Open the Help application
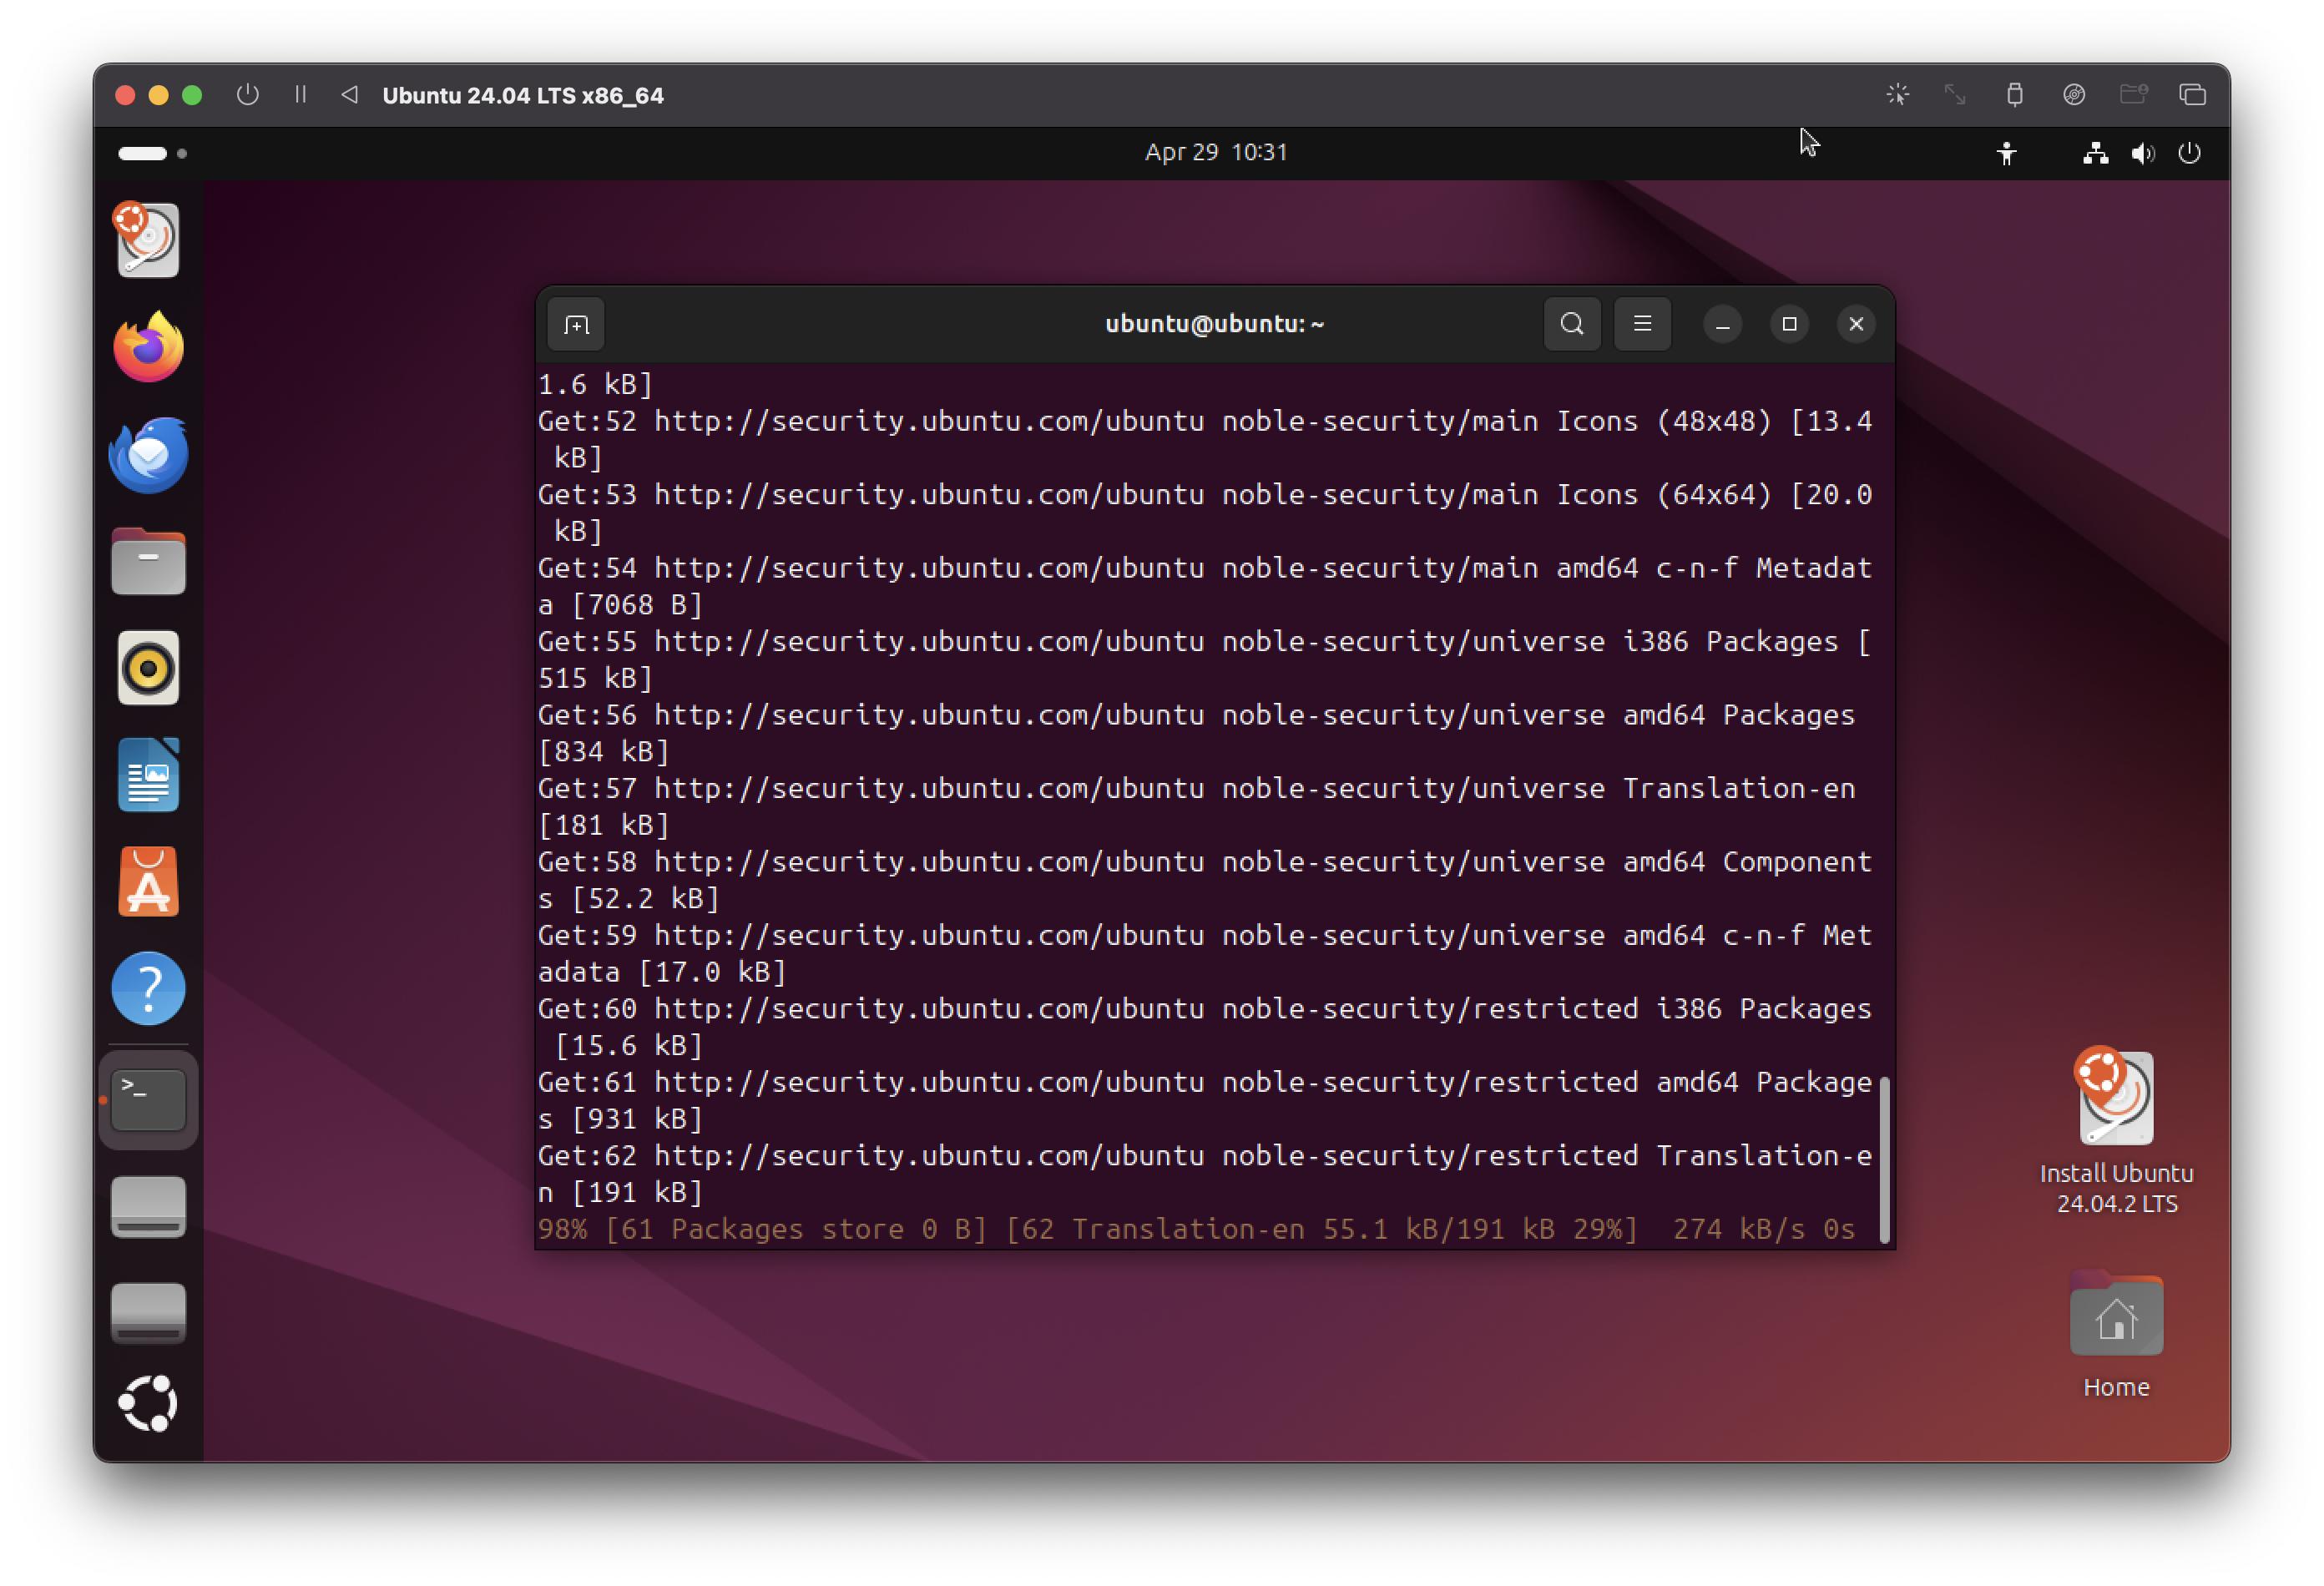Viewport: 2324px width, 1586px height. coord(148,989)
